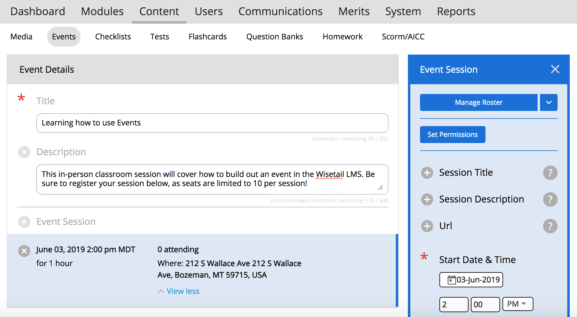Click the Set Permissions button
Image resolution: width=577 pixels, height=317 pixels.
[x=453, y=135]
